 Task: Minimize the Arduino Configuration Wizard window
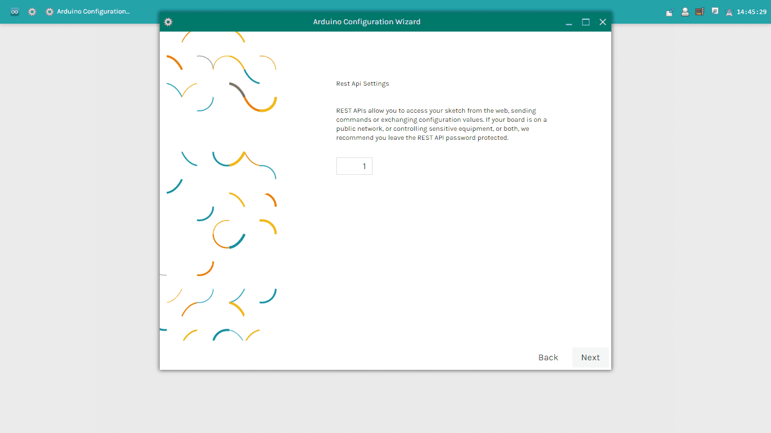(569, 22)
